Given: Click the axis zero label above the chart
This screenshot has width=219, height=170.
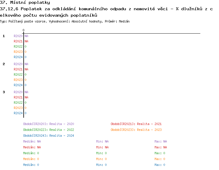Looking at the screenshot, I should (23, 30).
